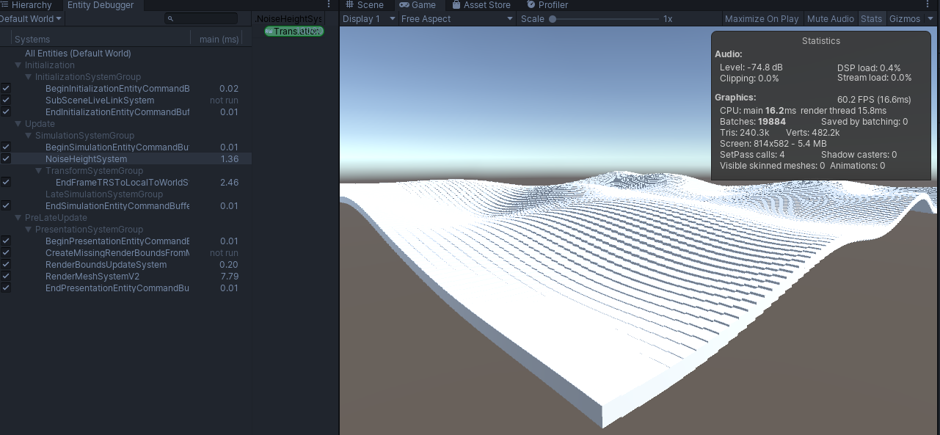Open the Free Aspect ratio dropdown
This screenshot has width=940, height=435.
[456, 18]
